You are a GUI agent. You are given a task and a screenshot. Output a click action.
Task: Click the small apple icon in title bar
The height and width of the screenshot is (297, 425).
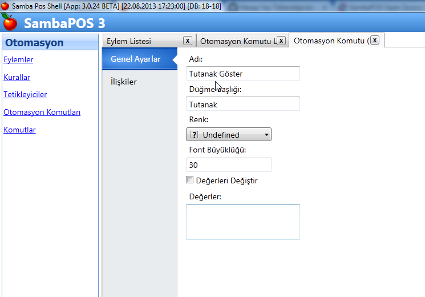[x=5, y=5]
